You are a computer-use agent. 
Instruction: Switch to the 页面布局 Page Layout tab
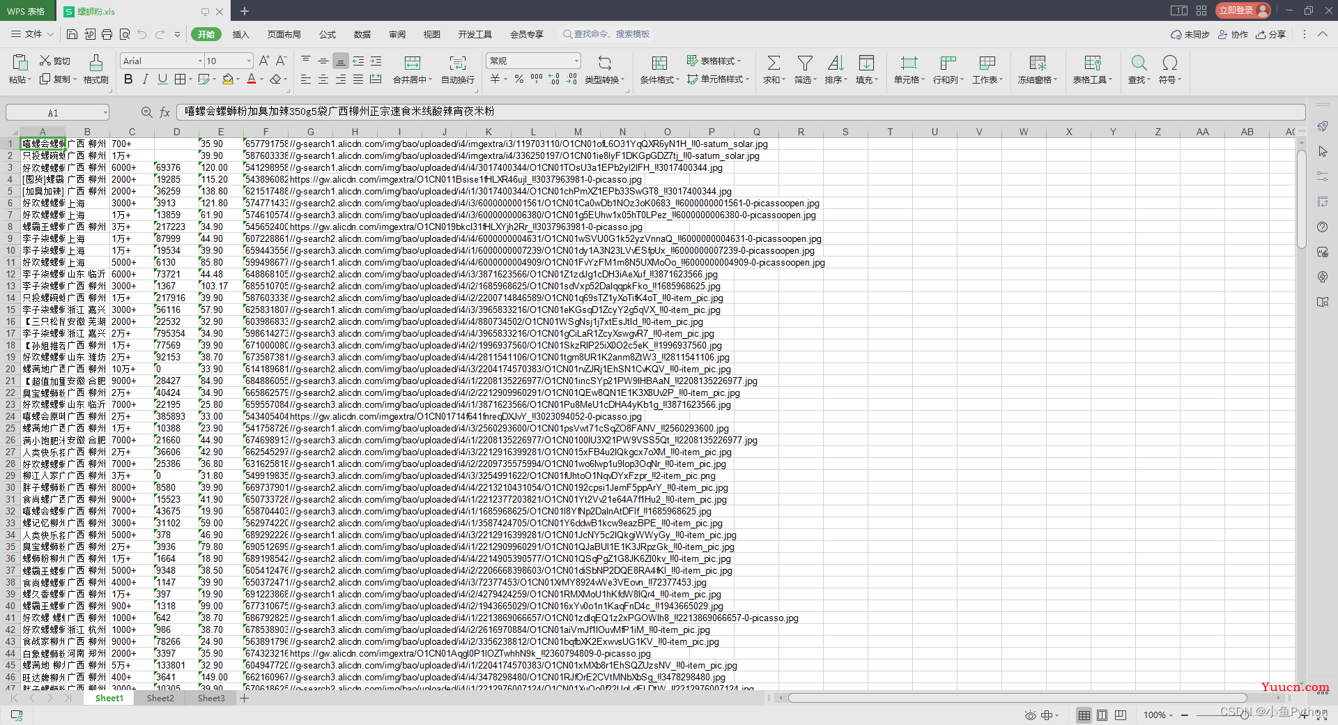click(284, 34)
